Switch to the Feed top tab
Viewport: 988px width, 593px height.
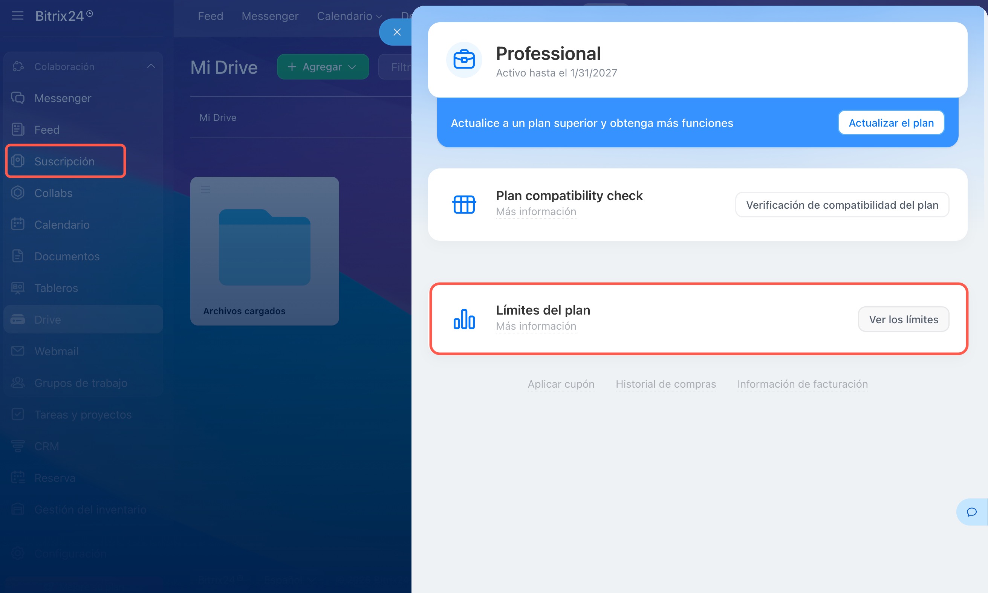tap(210, 16)
